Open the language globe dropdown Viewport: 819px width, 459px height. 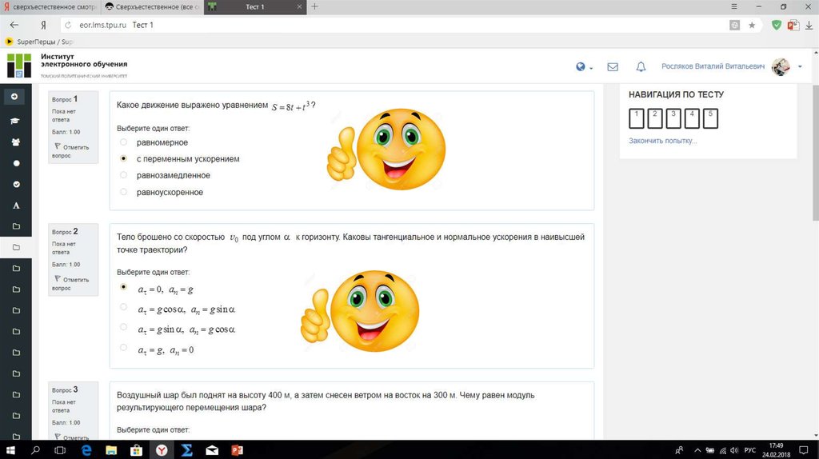584,67
